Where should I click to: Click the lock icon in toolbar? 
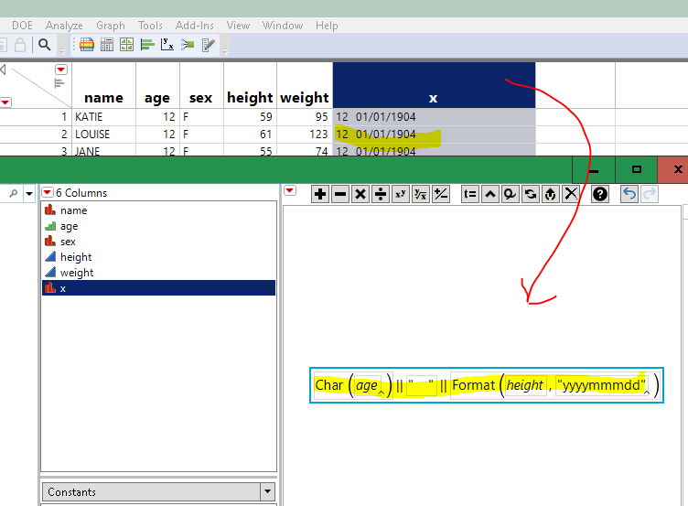[20, 45]
